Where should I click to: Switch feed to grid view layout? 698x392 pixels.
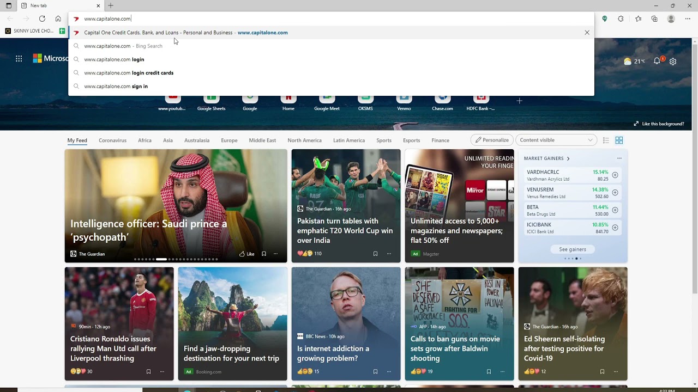pyautogui.click(x=619, y=140)
